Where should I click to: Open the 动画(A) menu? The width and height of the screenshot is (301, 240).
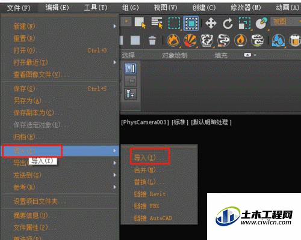[x=287, y=8]
